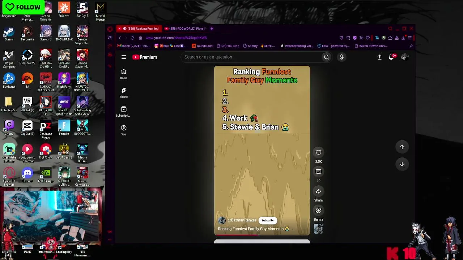Select the Left 4 Dead 2 icon
The image size is (463, 260).
click(64, 152)
